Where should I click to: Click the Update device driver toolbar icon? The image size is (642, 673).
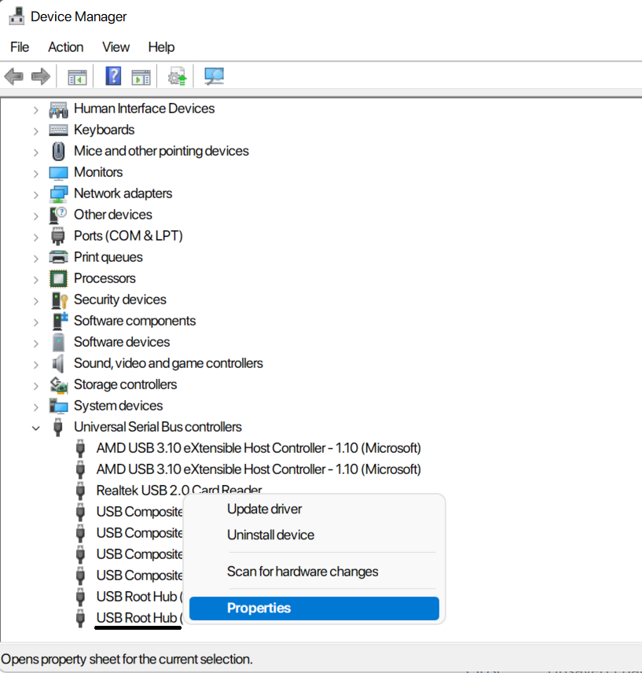click(x=177, y=76)
